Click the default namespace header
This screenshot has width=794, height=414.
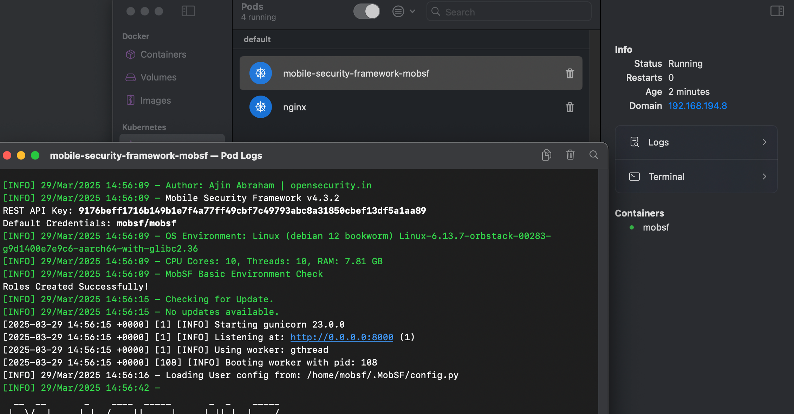click(257, 39)
